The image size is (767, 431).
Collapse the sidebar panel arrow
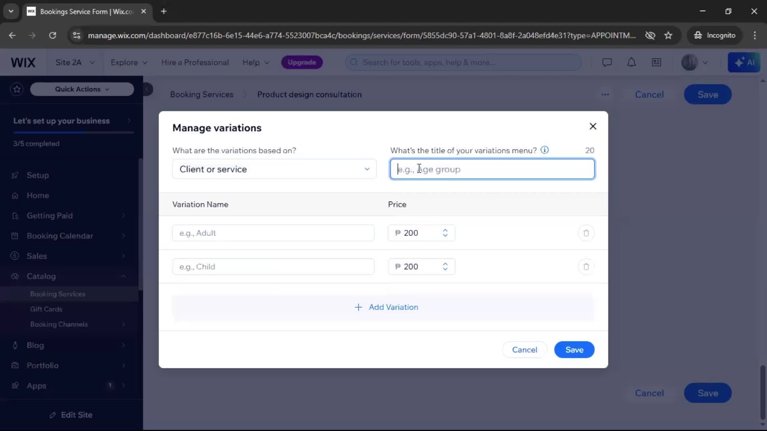click(x=147, y=89)
